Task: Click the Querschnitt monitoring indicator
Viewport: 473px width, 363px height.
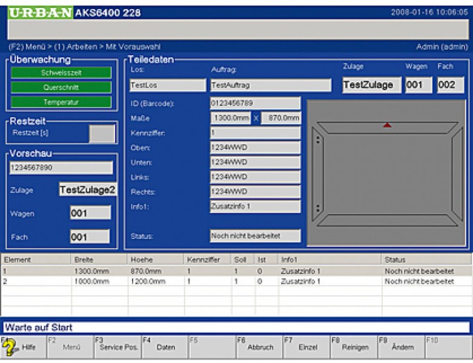Action: 61,87
